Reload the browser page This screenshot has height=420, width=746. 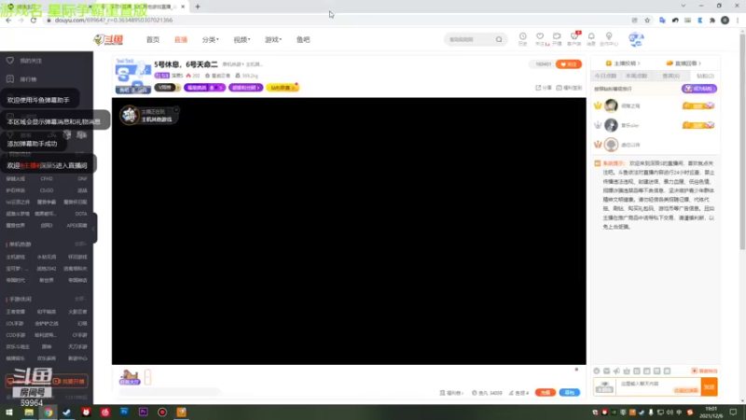[x=34, y=20]
